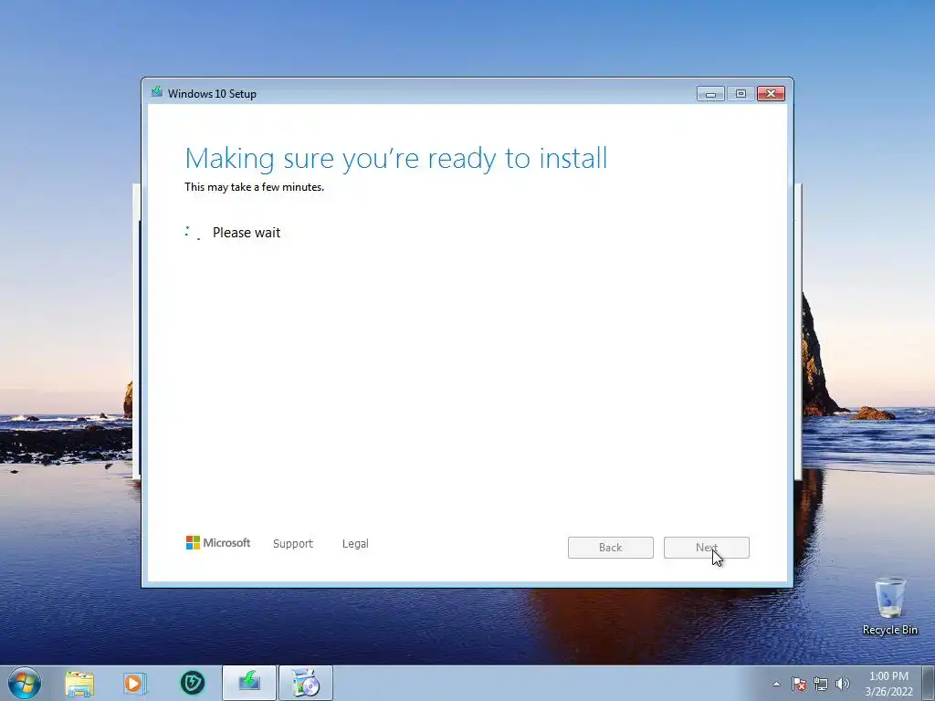Click the 'Please wait' status text
935x701 pixels.
[247, 233]
